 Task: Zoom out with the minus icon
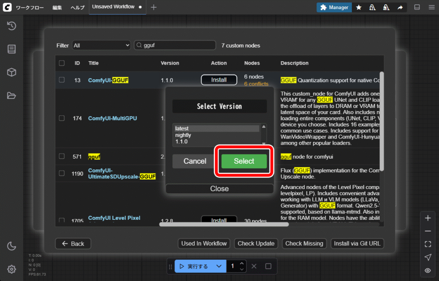pyautogui.click(x=428, y=231)
